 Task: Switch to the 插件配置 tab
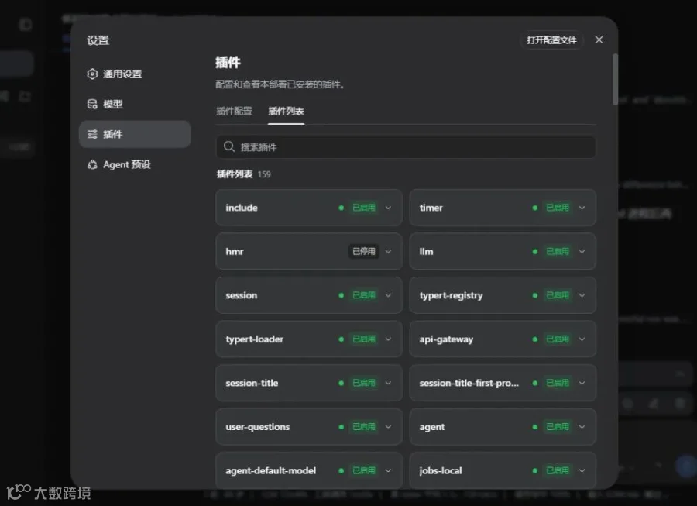[x=234, y=111]
